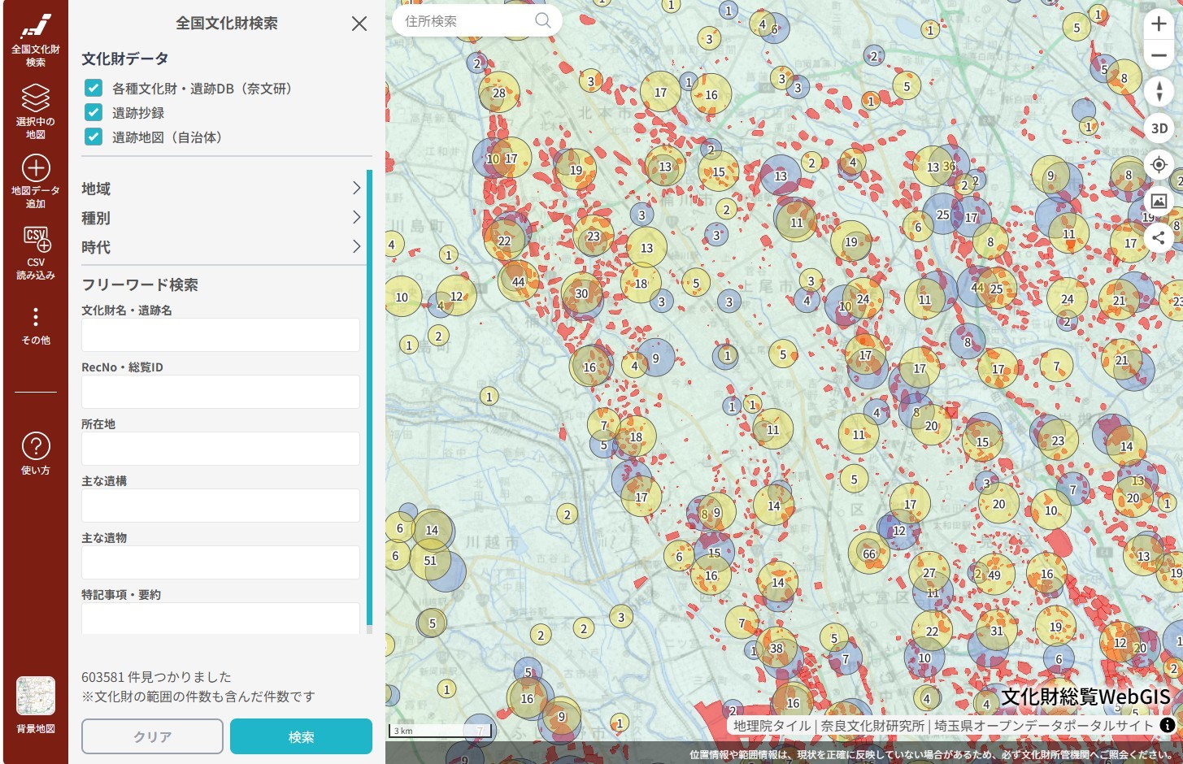1183x764 pixels.
Task: Click the 特記事項・要約 input field
Action: pyautogui.click(x=220, y=619)
